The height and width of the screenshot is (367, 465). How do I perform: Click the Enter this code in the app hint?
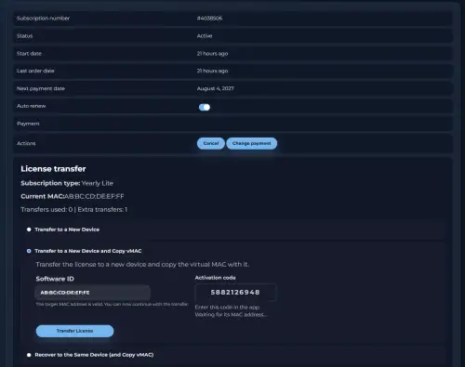pyautogui.click(x=227, y=308)
